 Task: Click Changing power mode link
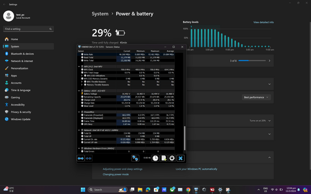pos(116,175)
